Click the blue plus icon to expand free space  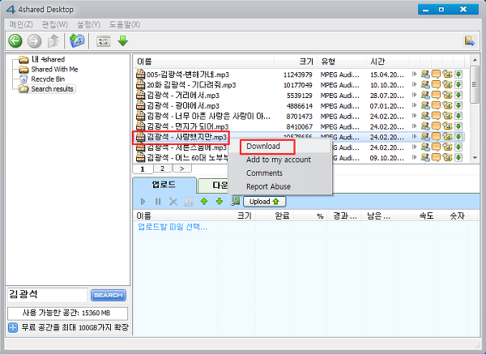point(13,327)
